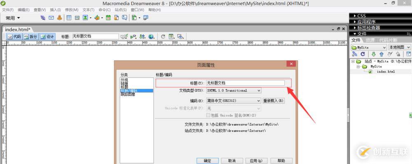Image resolution: width=412 pixels, height=164 pixels.
Task: Click the 帮助 button
Action: 281,161
